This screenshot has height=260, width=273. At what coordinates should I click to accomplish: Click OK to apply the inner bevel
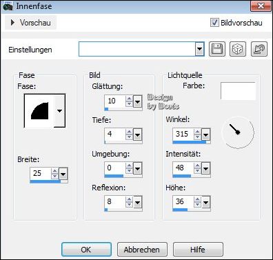coord(86,250)
